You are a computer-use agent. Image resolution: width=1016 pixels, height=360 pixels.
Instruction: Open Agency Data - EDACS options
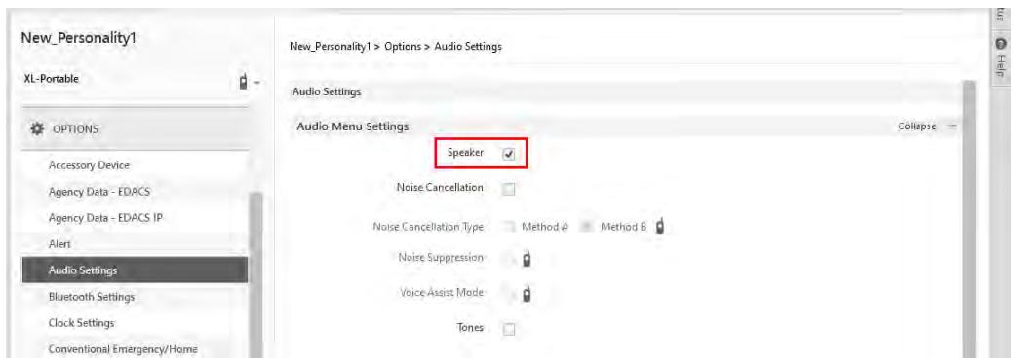[99, 192]
